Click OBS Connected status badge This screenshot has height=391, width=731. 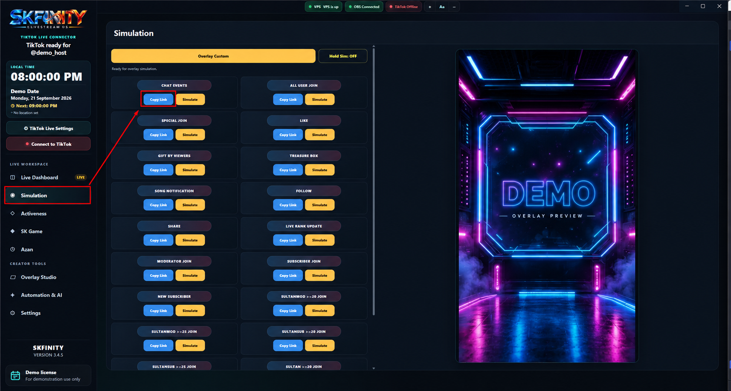[x=364, y=7]
